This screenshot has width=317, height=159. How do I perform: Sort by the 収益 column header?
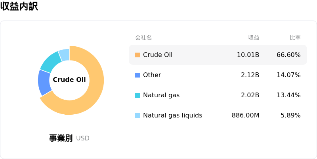tap(254, 38)
